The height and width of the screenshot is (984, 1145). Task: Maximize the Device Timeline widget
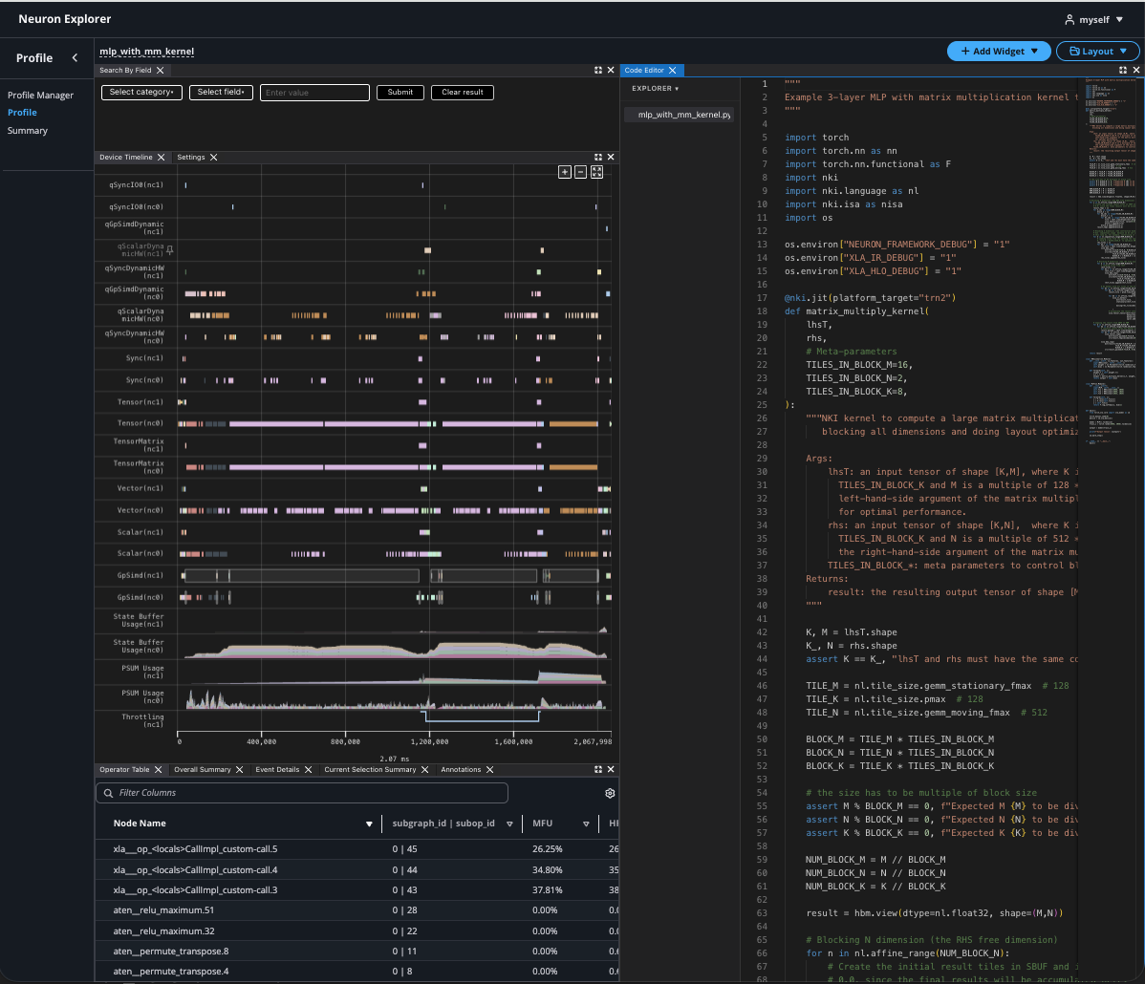coord(598,157)
